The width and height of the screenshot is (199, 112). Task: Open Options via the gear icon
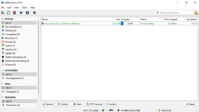[34, 13]
